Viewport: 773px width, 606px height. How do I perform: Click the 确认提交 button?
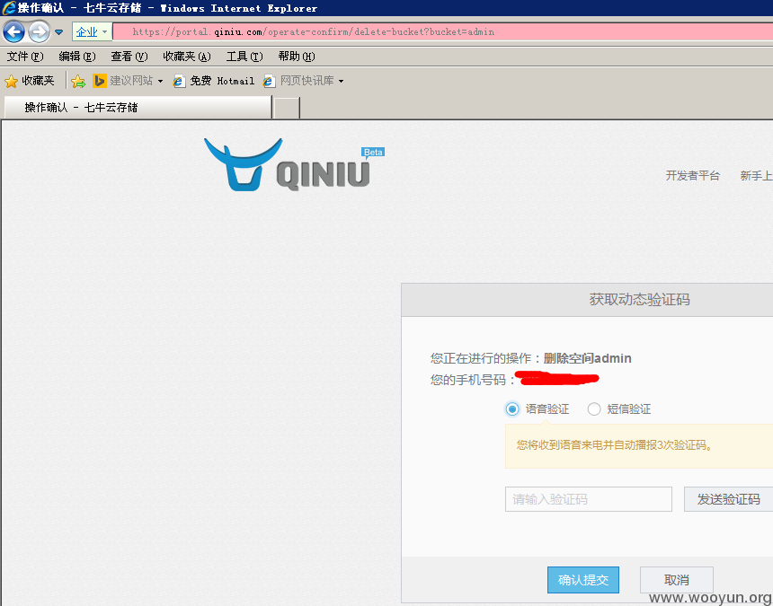point(583,580)
